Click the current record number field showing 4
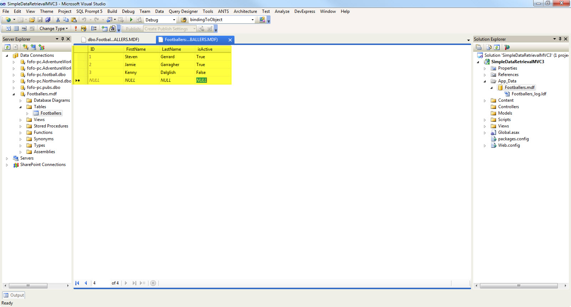The image size is (571, 307). pyautogui.click(x=101, y=283)
